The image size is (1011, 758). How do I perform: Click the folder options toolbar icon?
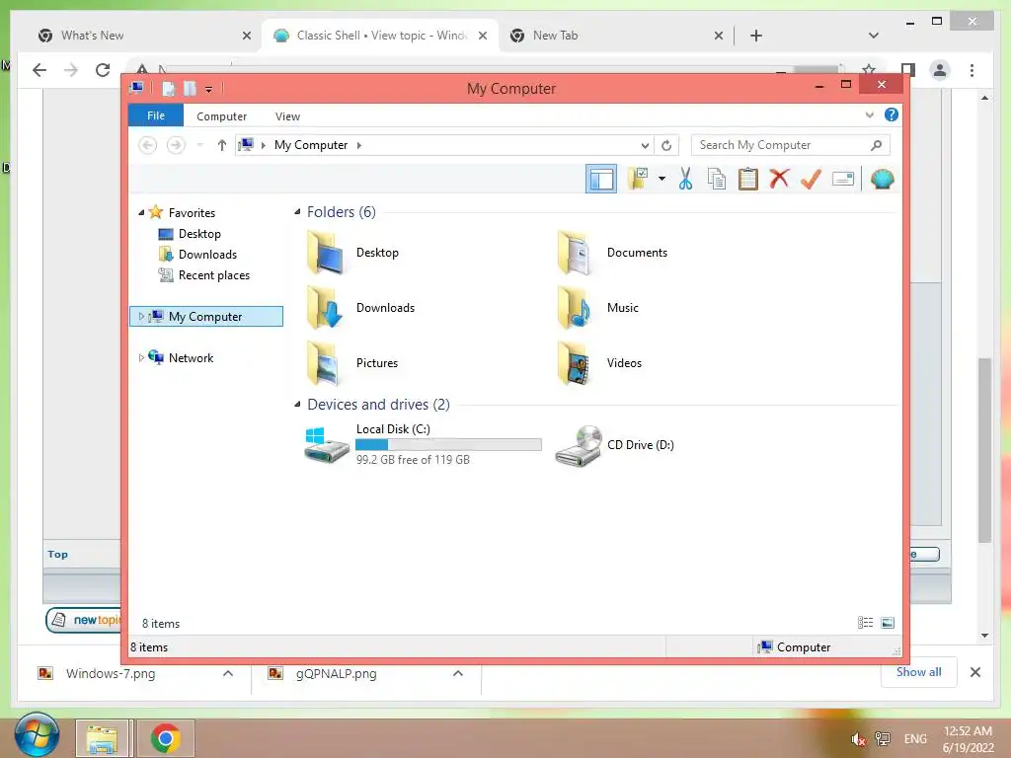[x=638, y=179]
